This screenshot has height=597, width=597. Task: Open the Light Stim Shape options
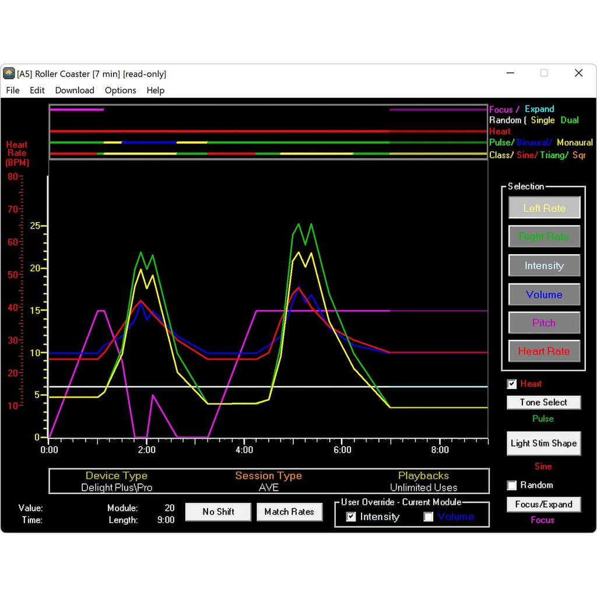point(543,443)
